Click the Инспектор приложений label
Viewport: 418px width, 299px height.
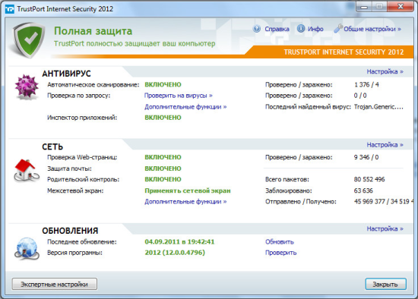coord(82,118)
